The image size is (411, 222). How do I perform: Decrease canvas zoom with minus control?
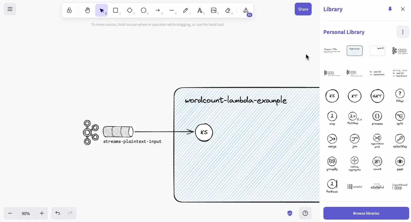point(10,213)
